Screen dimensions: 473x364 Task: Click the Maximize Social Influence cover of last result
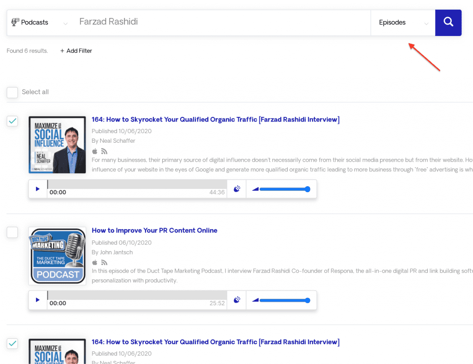click(57, 352)
